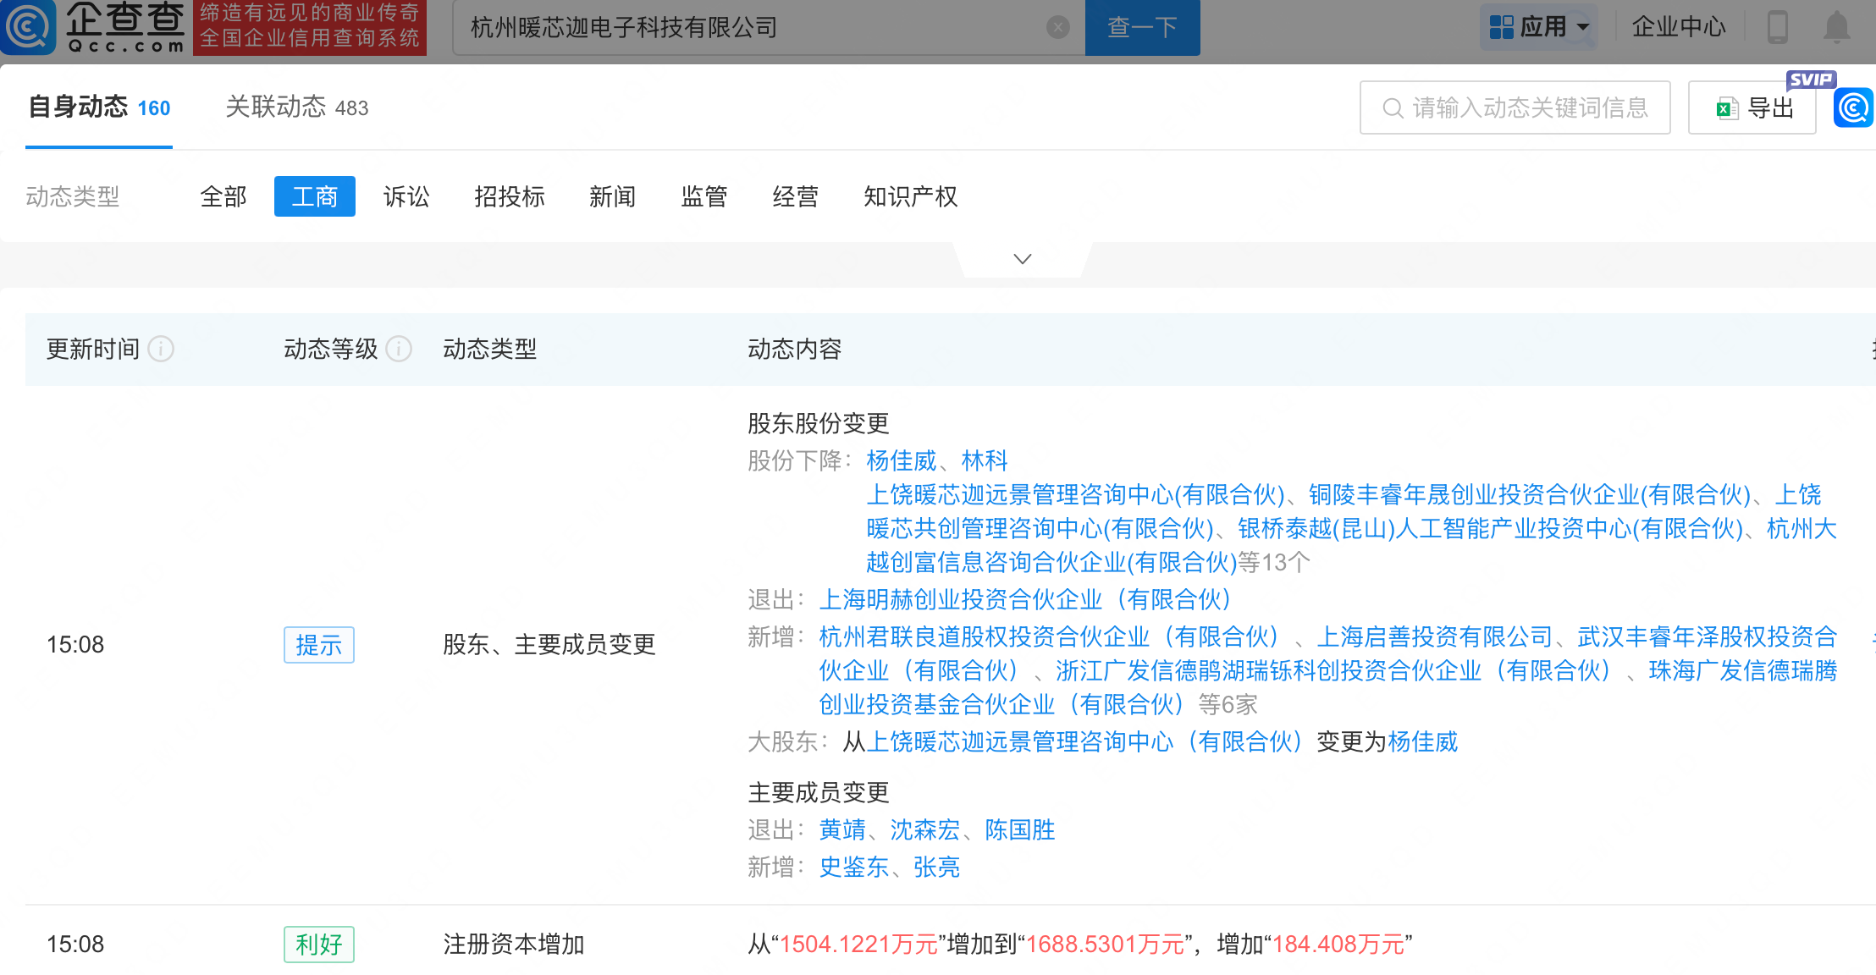
Task: Open the 应用 dropdown menu
Action: pos(1539,27)
